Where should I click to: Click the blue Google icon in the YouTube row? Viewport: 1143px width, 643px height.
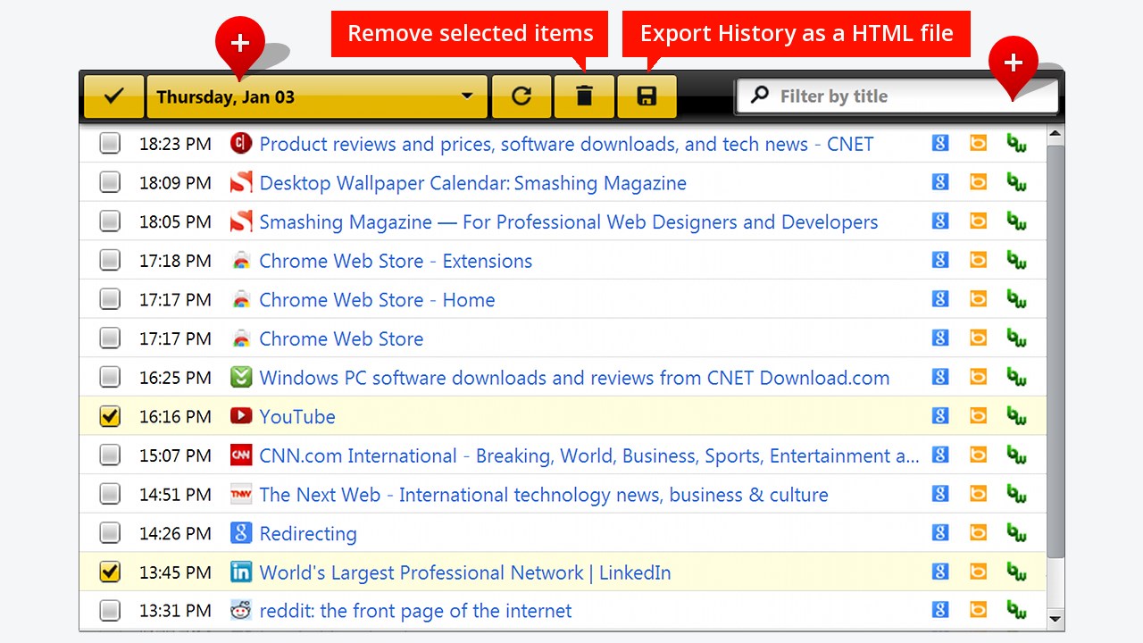[940, 415]
